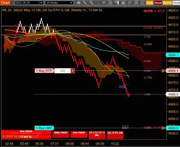Image resolution: width=180 pixels, height=147 pixels.
Task: Open the properties list icon
Action: (143, 3)
